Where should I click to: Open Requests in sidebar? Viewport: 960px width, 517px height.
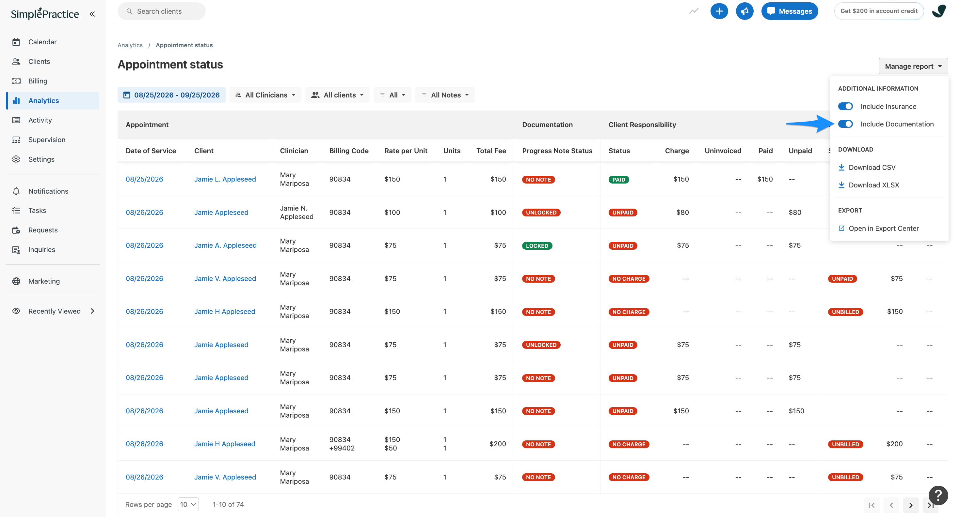53,230
